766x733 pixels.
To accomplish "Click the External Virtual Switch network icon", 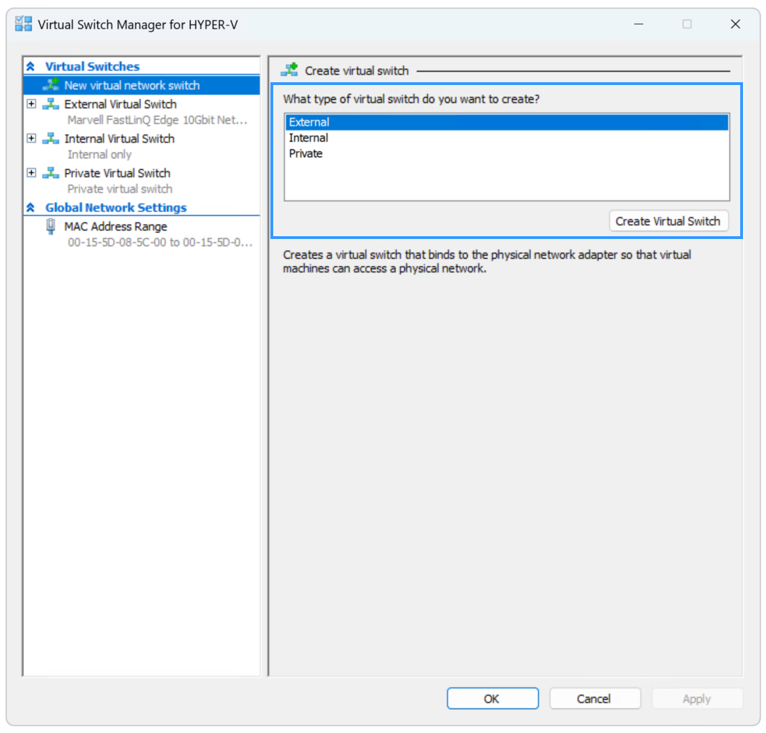I will coord(51,105).
